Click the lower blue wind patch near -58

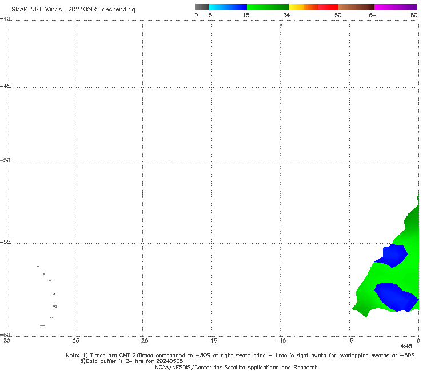tap(396, 298)
